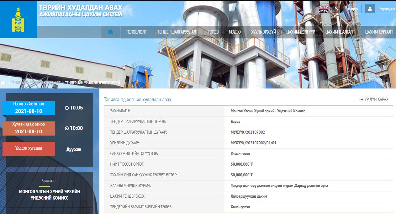Image resolution: width=396 pixels, height=214 pixels.
Task: Click the blue home icon in navigation bar
Action: pos(110,32)
